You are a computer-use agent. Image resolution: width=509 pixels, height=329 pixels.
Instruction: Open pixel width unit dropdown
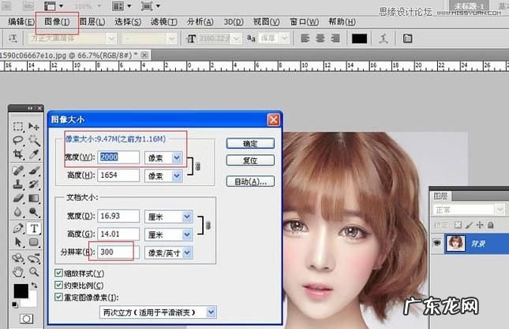click(x=176, y=157)
